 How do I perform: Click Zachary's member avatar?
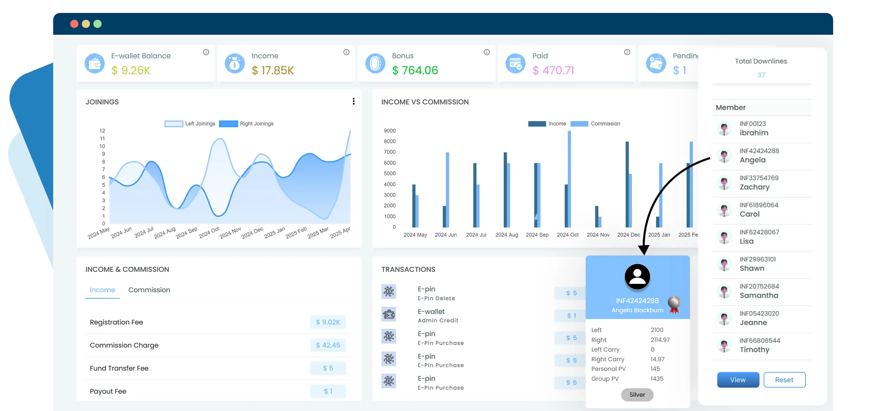click(x=724, y=183)
